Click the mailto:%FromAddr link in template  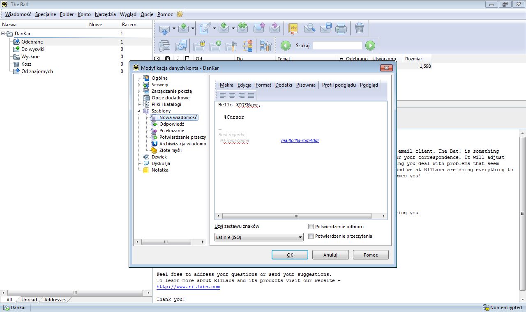[300, 140]
